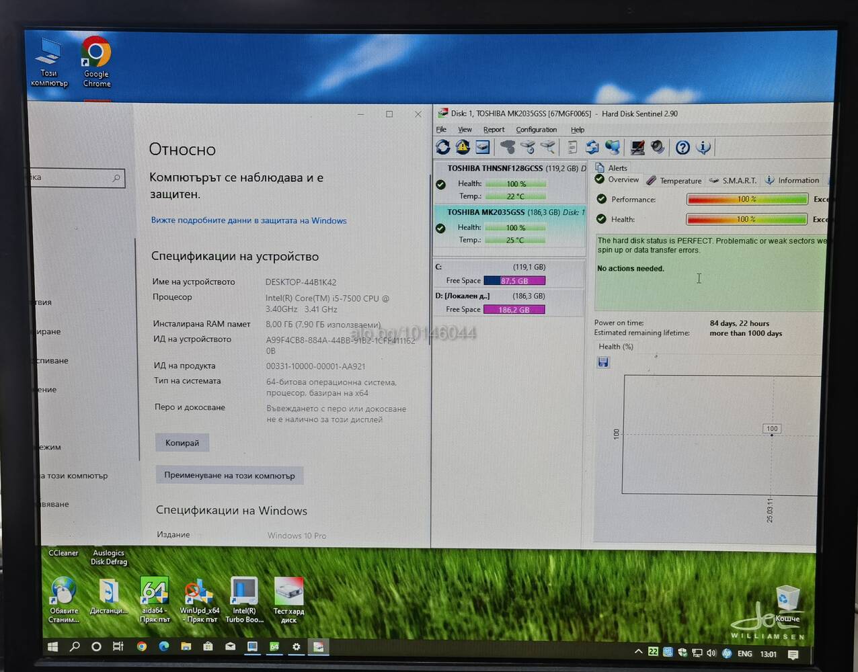
Task: Click the refresh disks toolbar icon
Action: 442,147
